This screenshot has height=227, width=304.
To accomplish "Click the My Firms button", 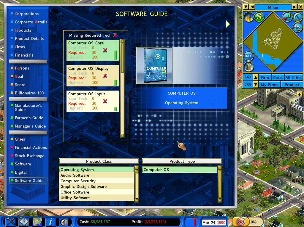I will pos(269,85).
